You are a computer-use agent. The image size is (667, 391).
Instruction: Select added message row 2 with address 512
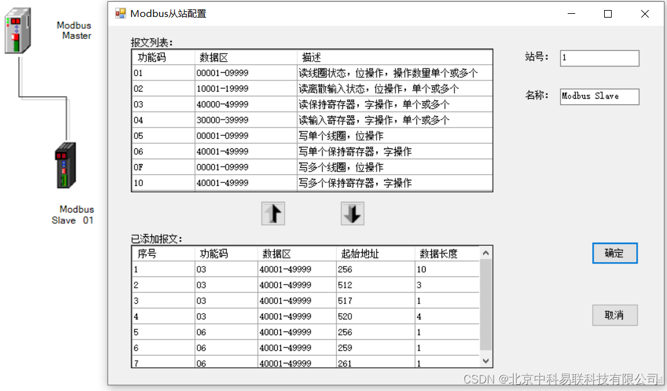coord(306,285)
